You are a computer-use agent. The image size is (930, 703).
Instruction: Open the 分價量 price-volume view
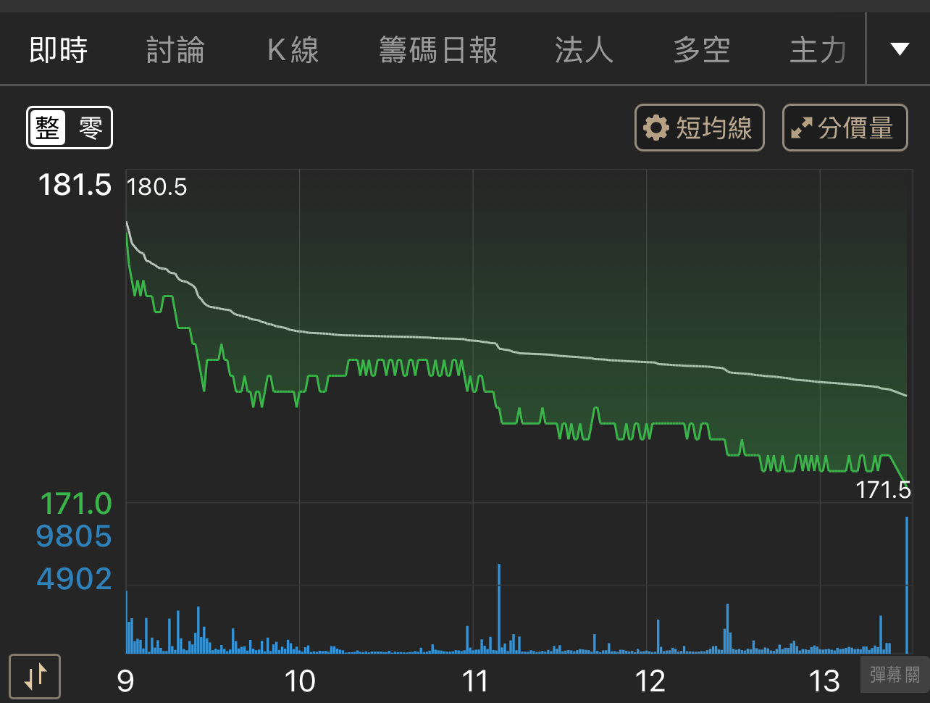click(x=845, y=128)
